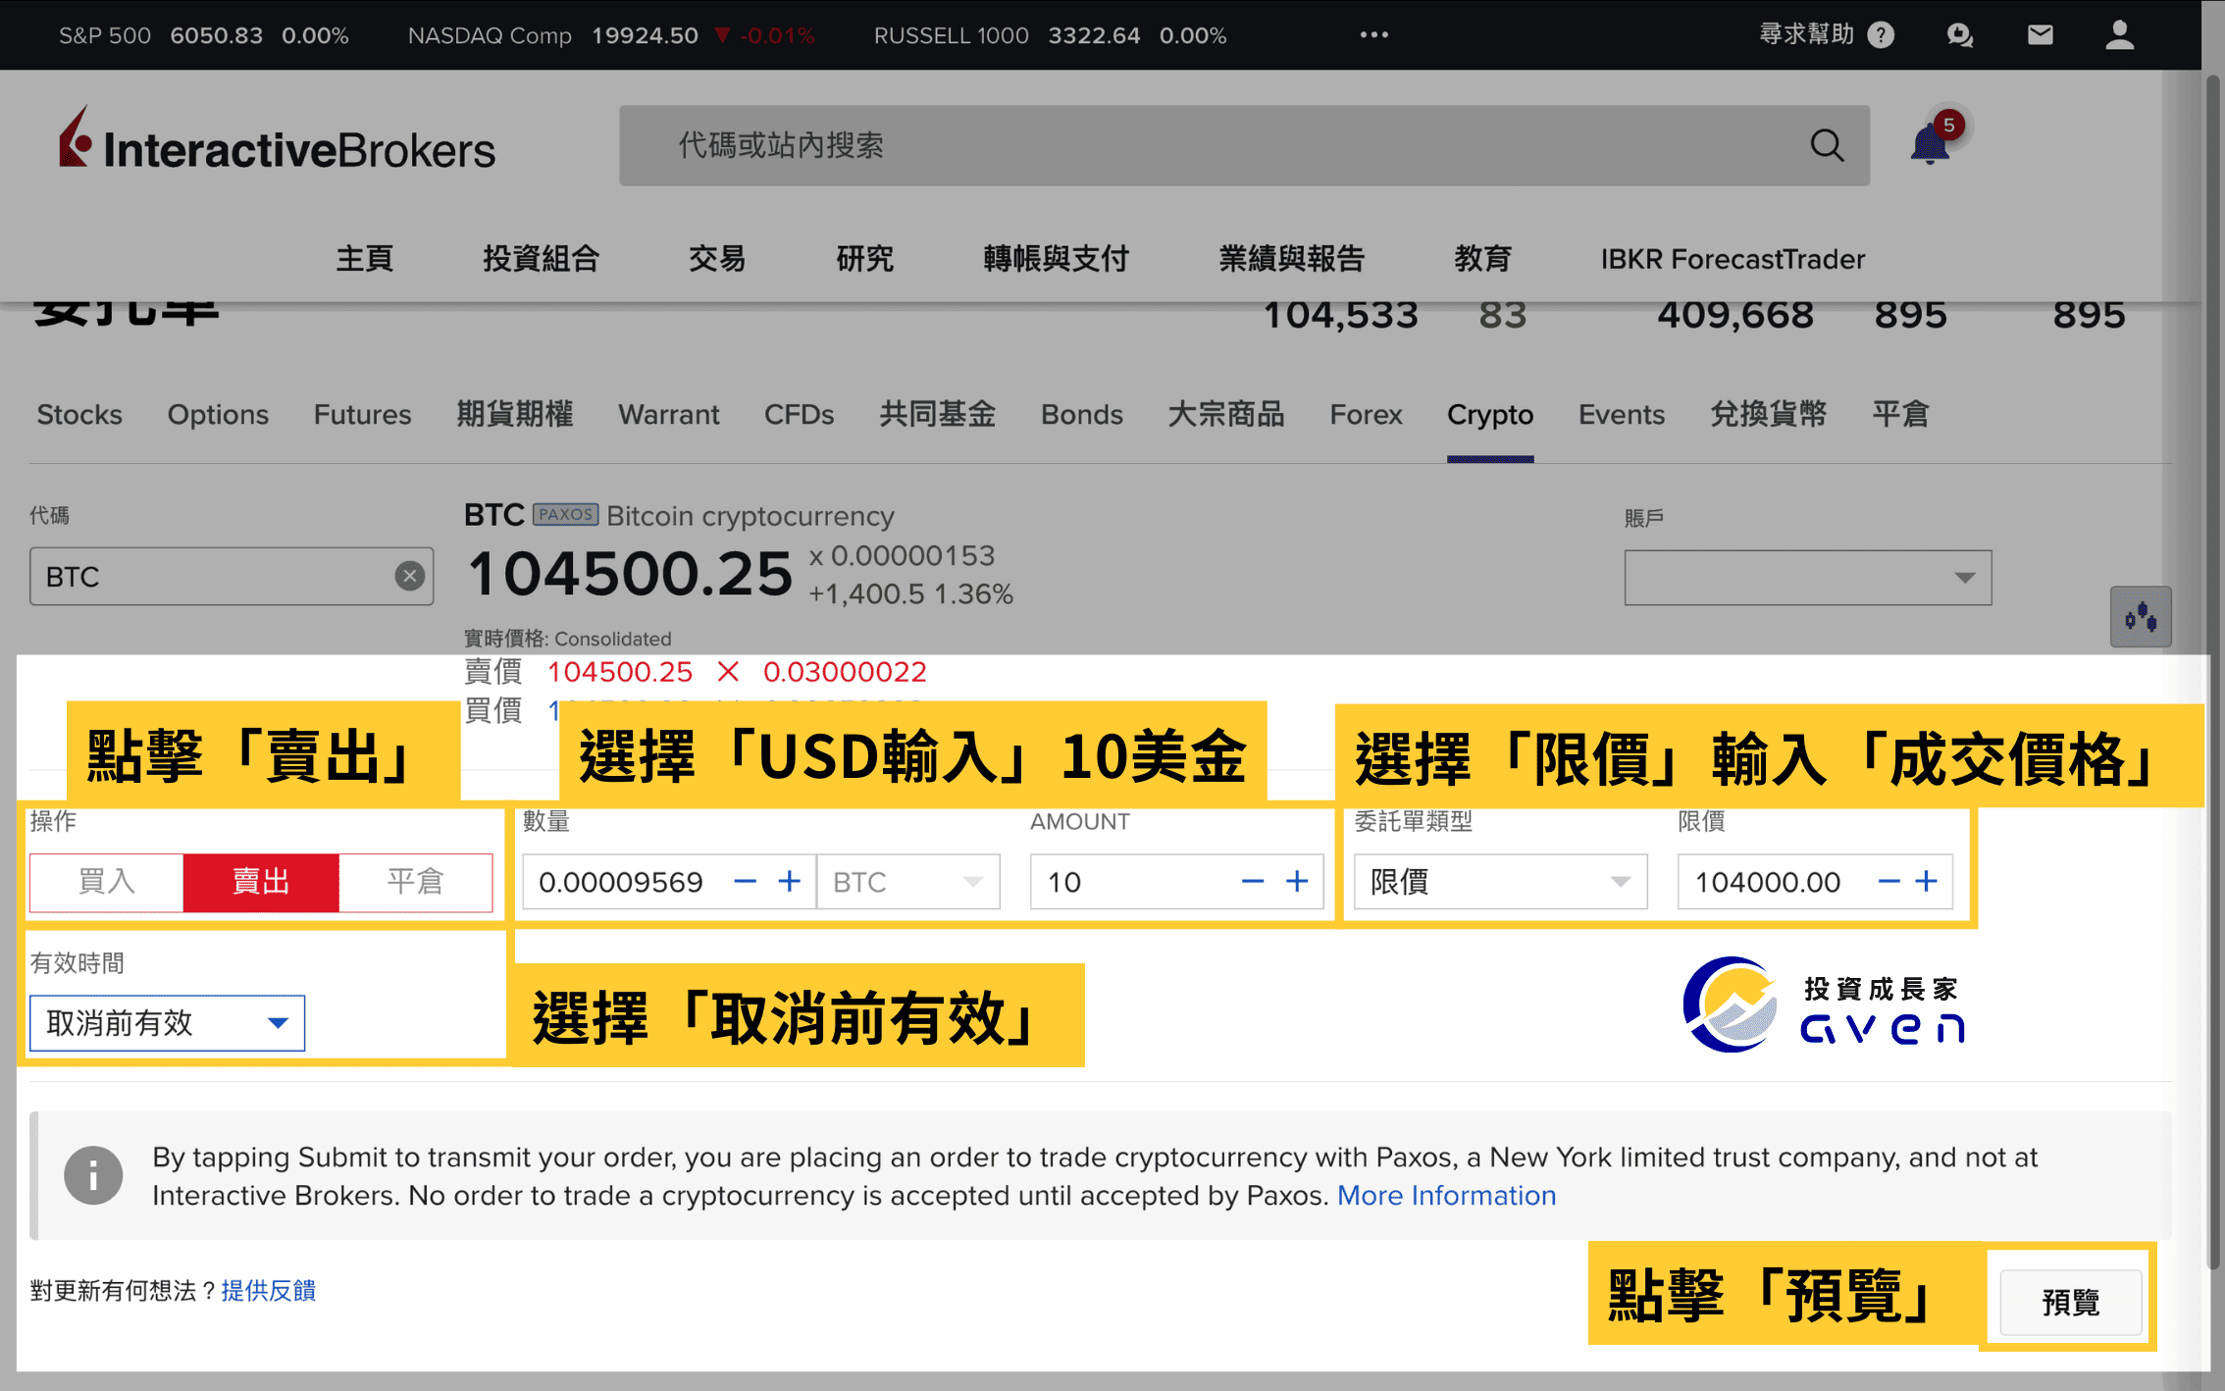This screenshot has height=1391, width=2225.
Task: Open the 賬戶 account dropdown
Action: tap(1807, 577)
